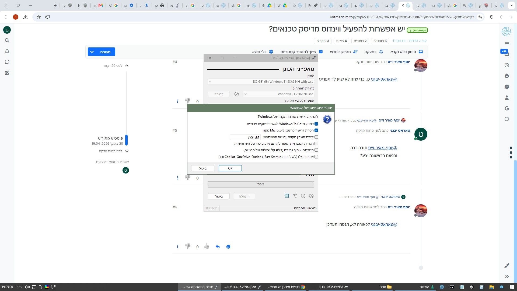
Task: Open Rufus device dropdown
Action: (261, 82)
